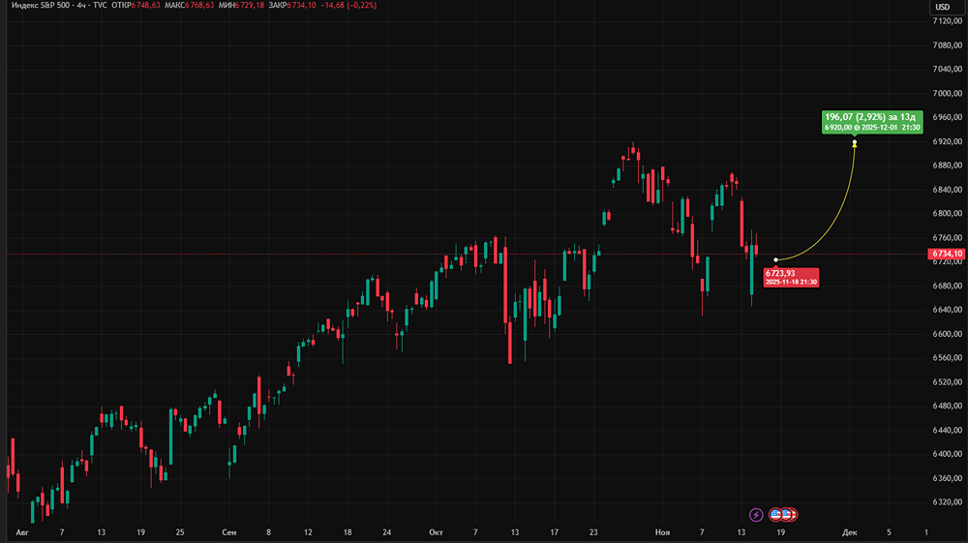Click the Окт month label on time axis
Screen dimensions: 968x543
[x=436, y=532]
